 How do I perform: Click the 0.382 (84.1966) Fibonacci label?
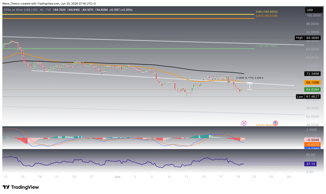coord(266,46)
